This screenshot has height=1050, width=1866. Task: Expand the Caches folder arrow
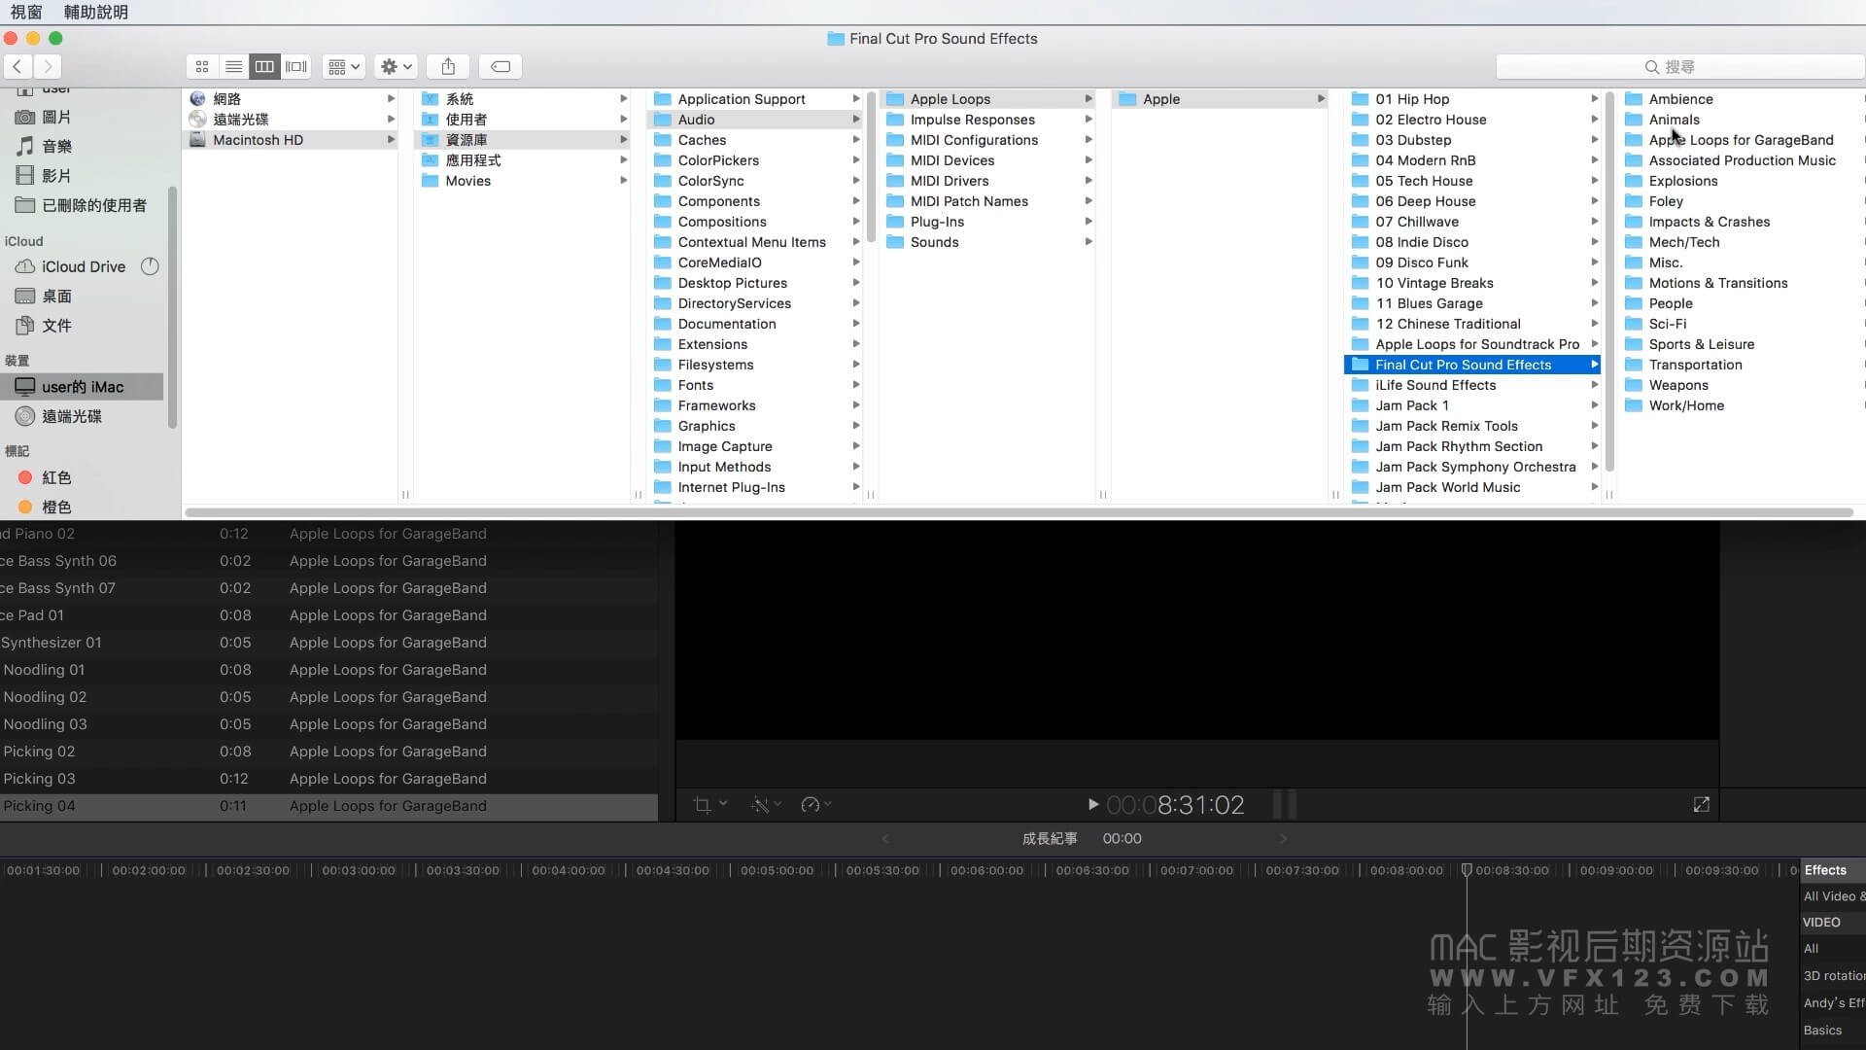coord(856,140)
